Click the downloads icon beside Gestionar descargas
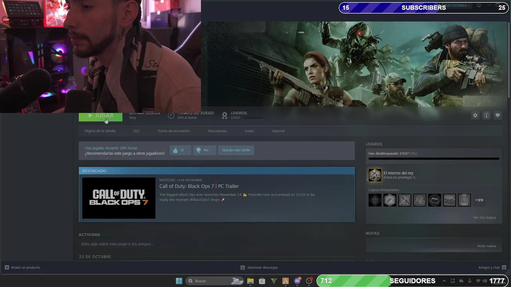Image resolution: width=511 pixels, height=287 pixels. 243,267
